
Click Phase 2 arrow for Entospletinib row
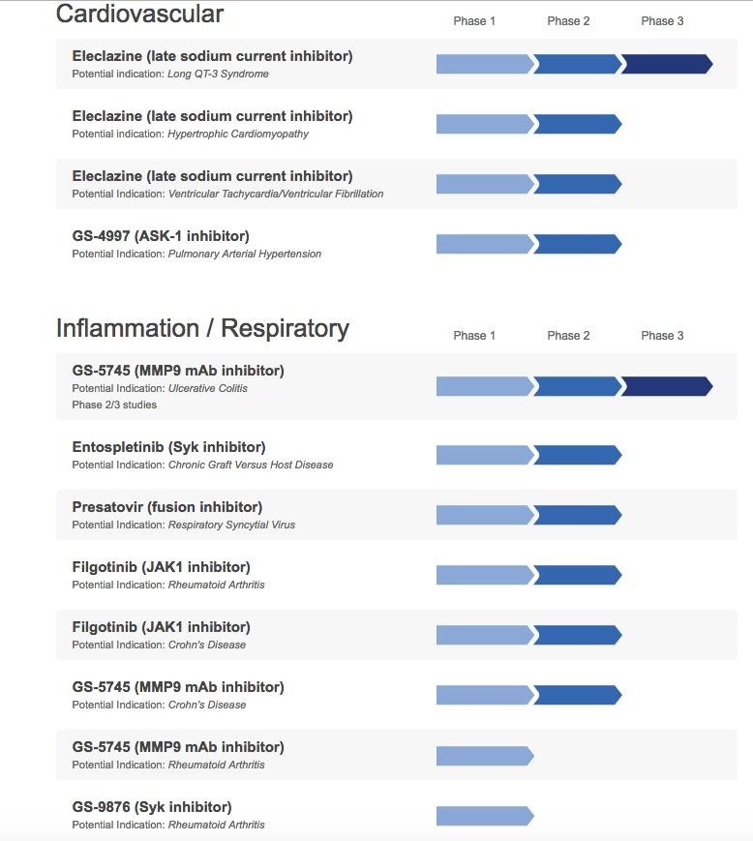pos(577,455)
